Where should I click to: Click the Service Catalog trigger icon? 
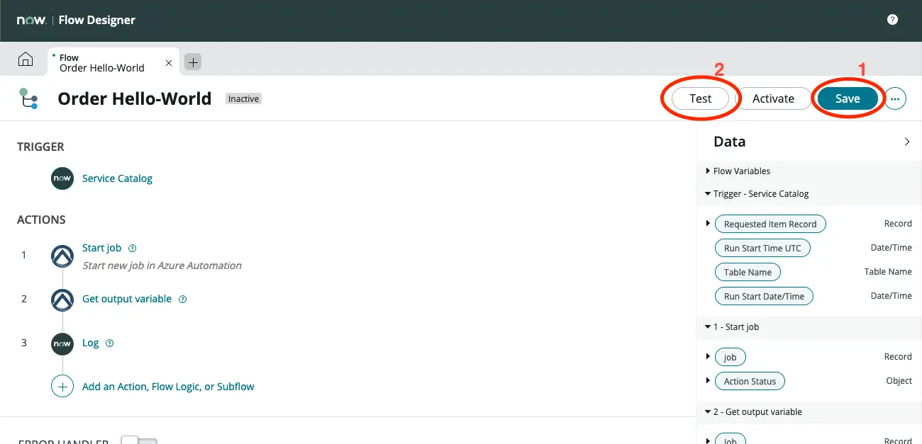62,178
